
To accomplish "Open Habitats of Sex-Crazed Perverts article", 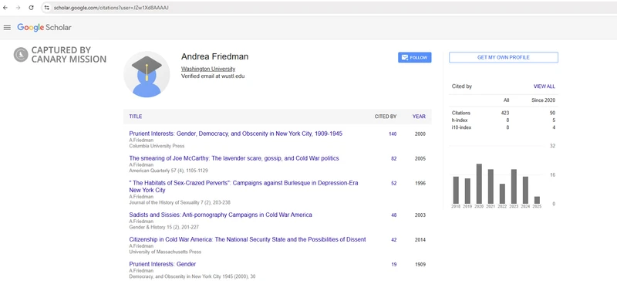I will [244, 186].
